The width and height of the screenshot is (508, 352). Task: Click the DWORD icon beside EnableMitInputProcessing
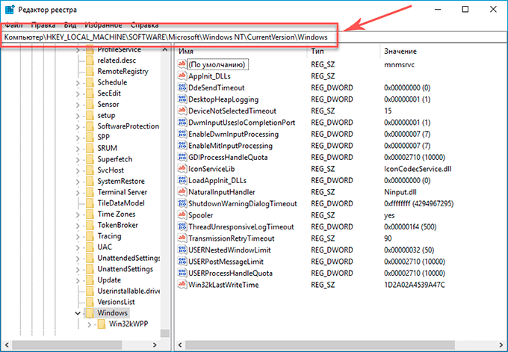point(182,146)
